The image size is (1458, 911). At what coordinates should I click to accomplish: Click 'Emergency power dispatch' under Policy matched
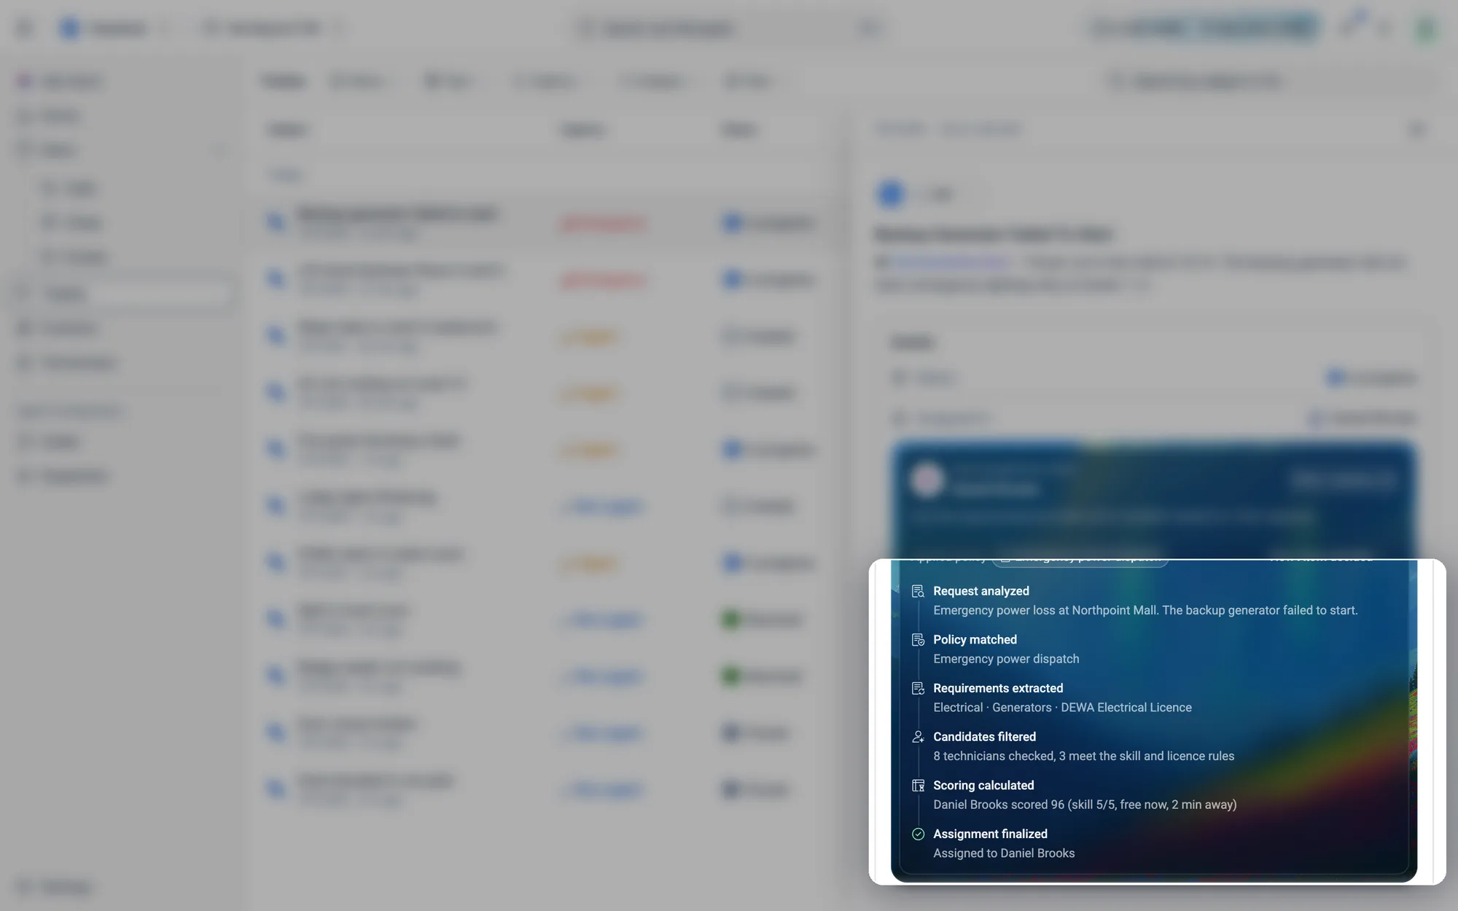tap(1006, 659)
